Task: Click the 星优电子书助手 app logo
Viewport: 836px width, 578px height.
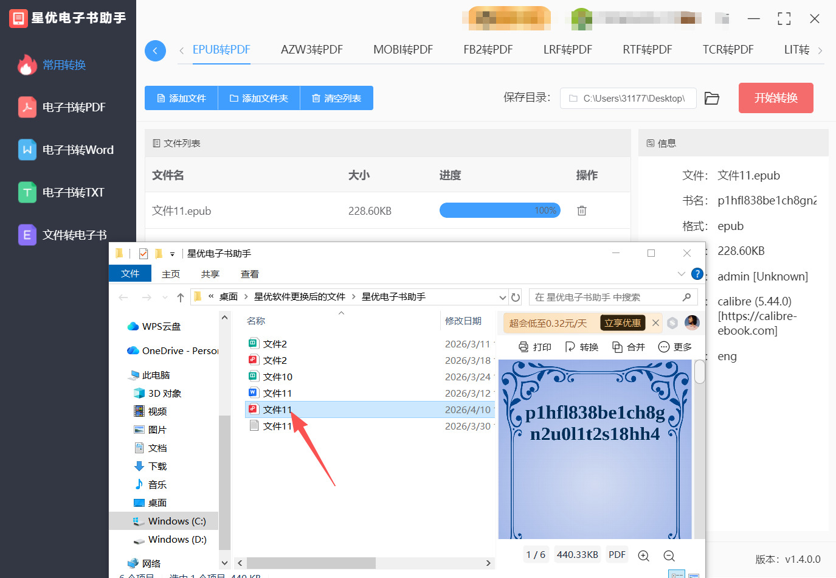Action: (x=18, y=18)
